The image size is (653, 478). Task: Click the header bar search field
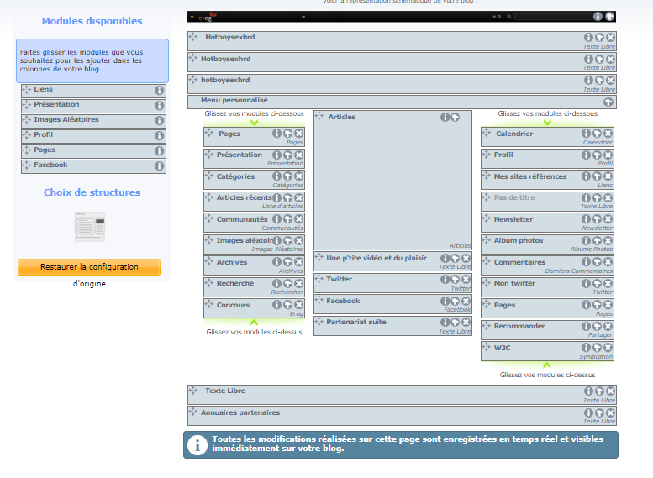click(x=554, y=17)
